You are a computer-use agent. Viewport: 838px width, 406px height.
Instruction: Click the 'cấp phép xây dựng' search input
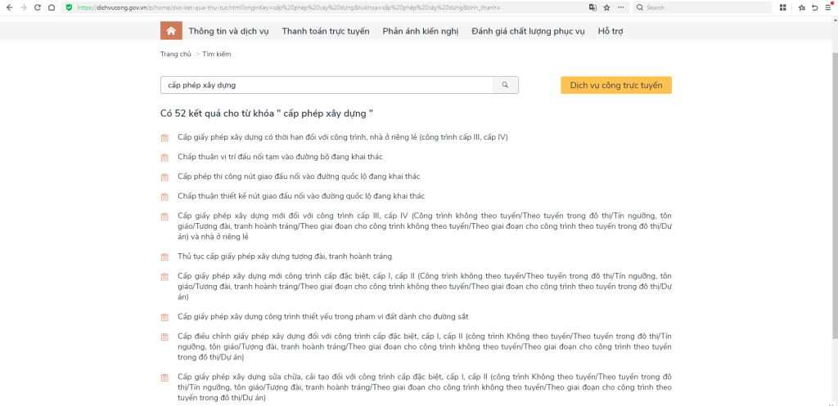[x=326, y=85]
